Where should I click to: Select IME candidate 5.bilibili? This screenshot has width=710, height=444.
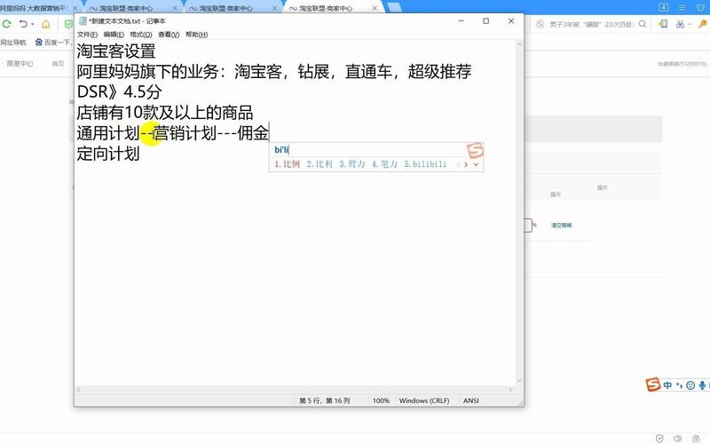(x=425, y=164)
